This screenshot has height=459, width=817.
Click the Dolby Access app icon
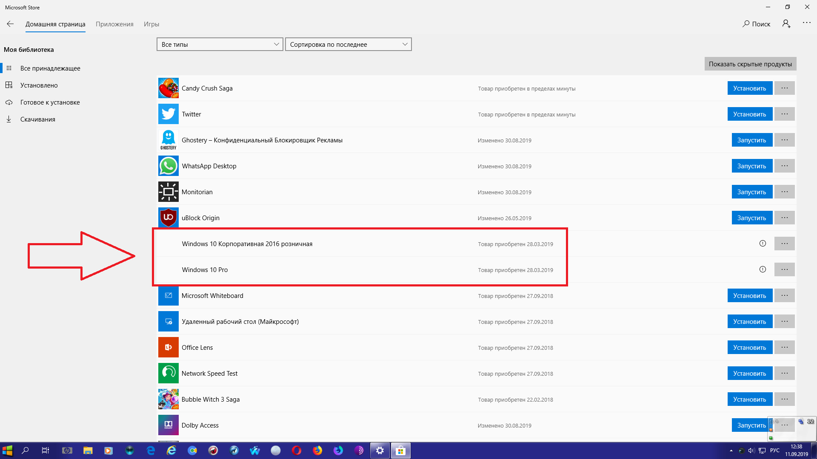[x=169, y=425]
